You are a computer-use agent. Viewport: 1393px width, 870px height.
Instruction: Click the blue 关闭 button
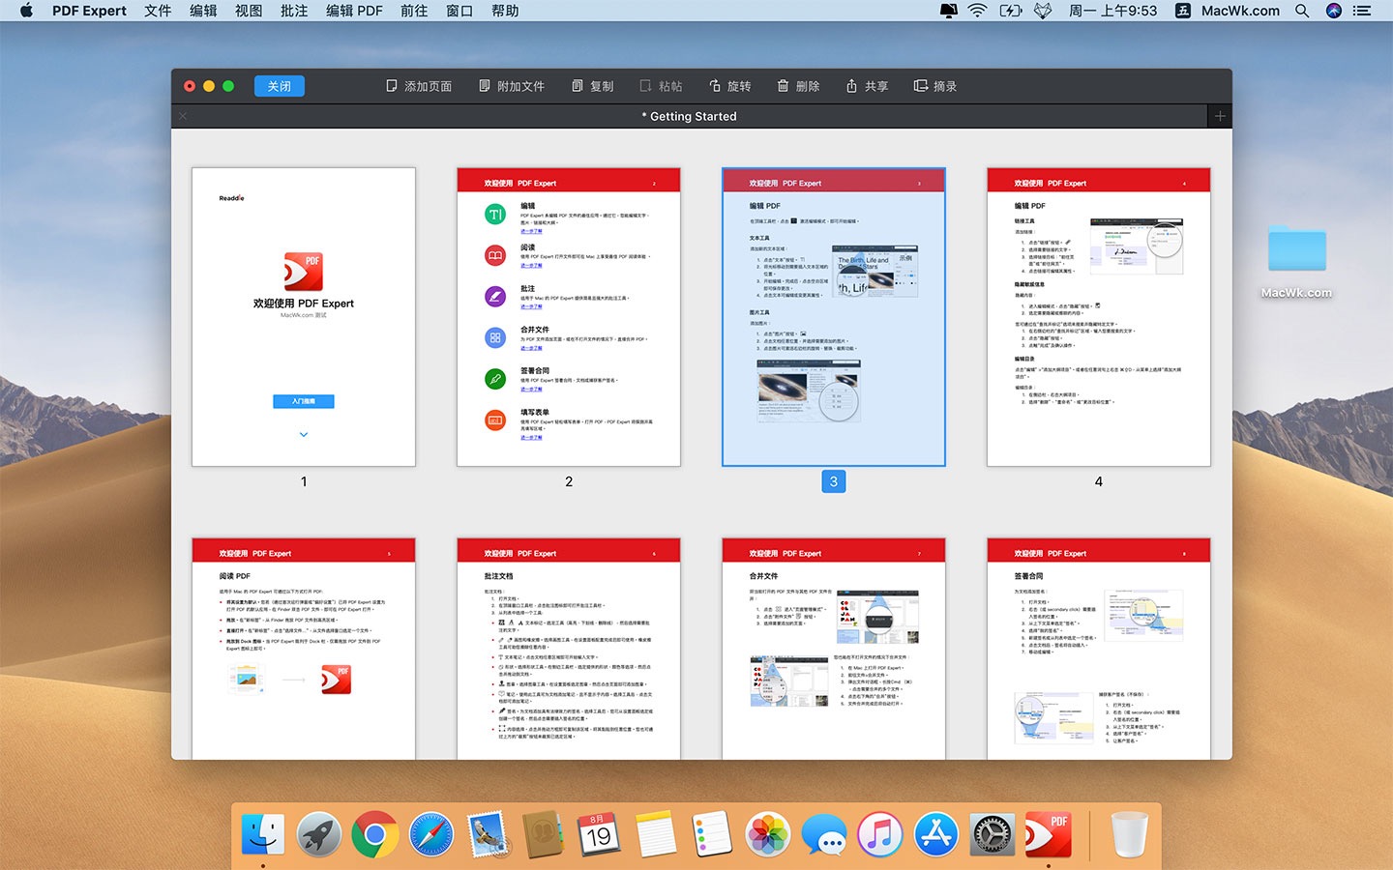pos(280,86)
